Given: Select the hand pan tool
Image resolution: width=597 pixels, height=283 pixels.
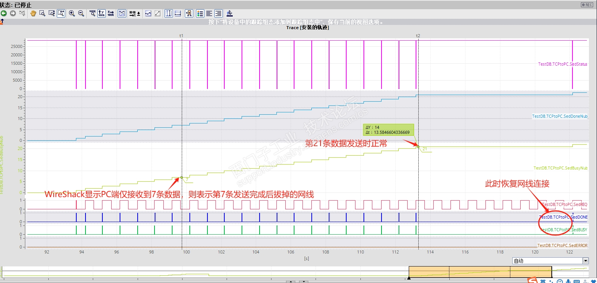Looking at the screenshot, I should [x=33, y=13].
